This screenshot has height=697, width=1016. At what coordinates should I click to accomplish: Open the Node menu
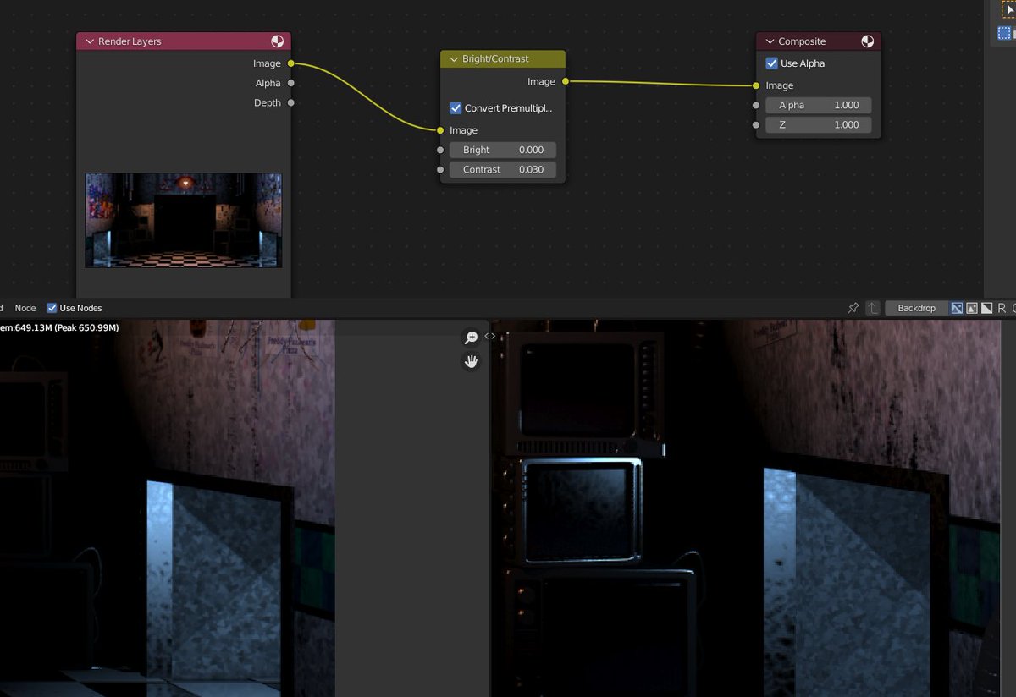(25, 308)
